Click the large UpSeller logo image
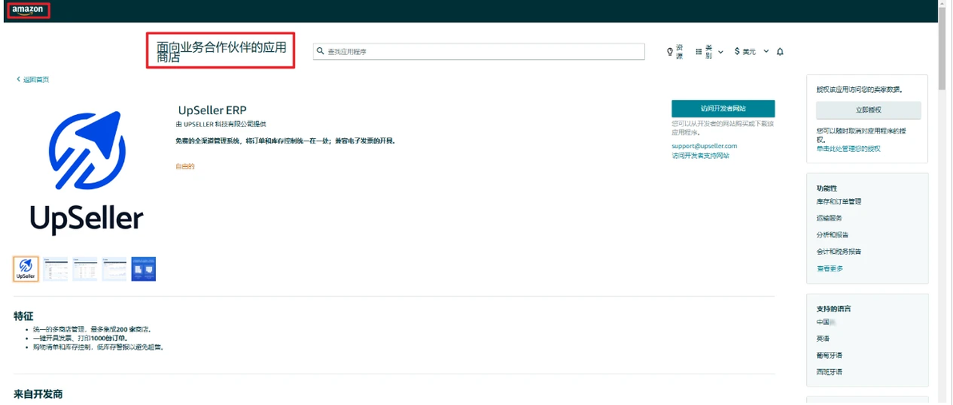Viewport: 953px width, 405px height. 86,173
